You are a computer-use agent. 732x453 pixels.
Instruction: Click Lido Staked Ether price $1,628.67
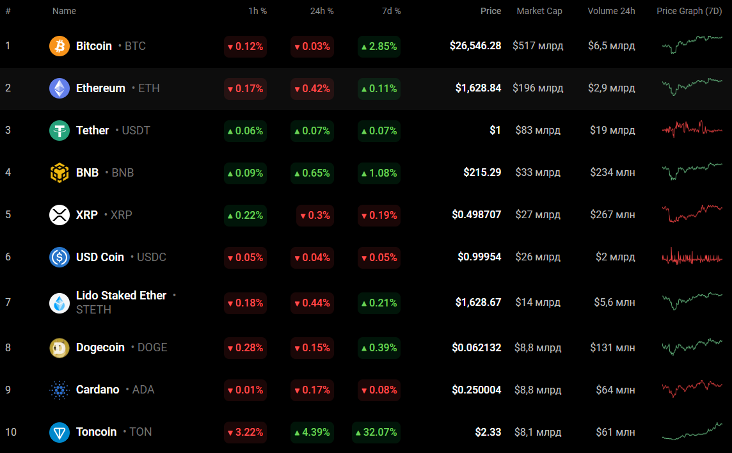pos(478,302)
